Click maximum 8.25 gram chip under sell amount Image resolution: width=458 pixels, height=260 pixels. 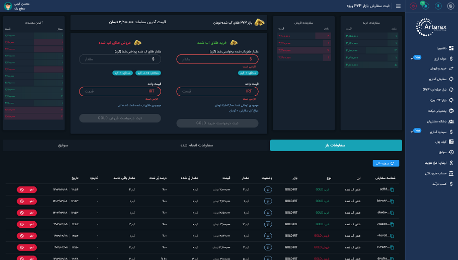tap(148, 73)
